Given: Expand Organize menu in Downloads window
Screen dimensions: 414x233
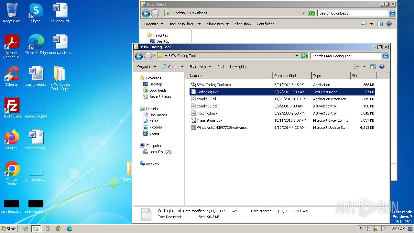Looking at the screenshot, I should tap(154, 24).
